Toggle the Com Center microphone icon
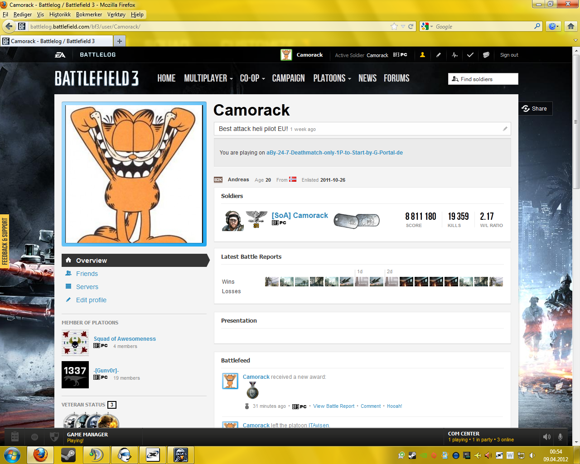Image resolution: width=580 pixels, height=464 pixels. click(x=561, y=437)
